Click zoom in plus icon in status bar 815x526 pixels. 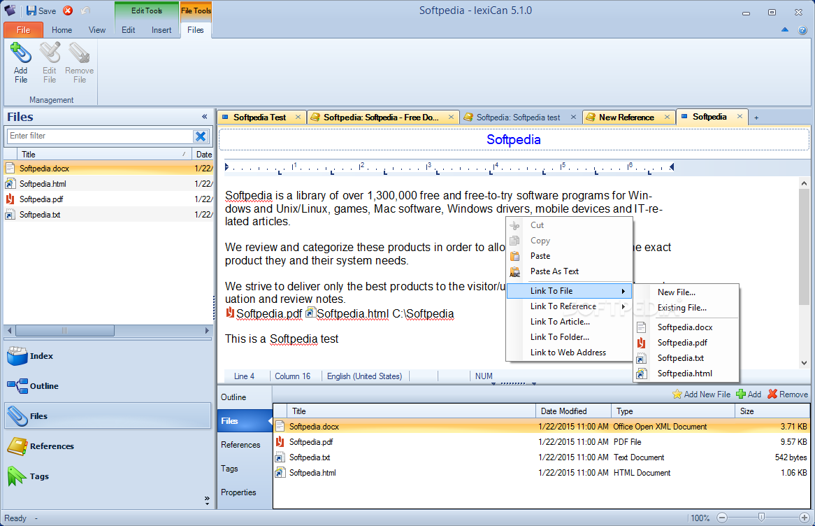click(804, 518)
